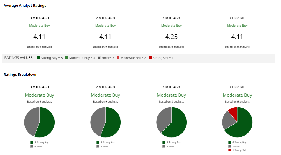The image size is (281, 155).
Task: Click the 1 Strong Sell legend entry
Action: (237, 150)
